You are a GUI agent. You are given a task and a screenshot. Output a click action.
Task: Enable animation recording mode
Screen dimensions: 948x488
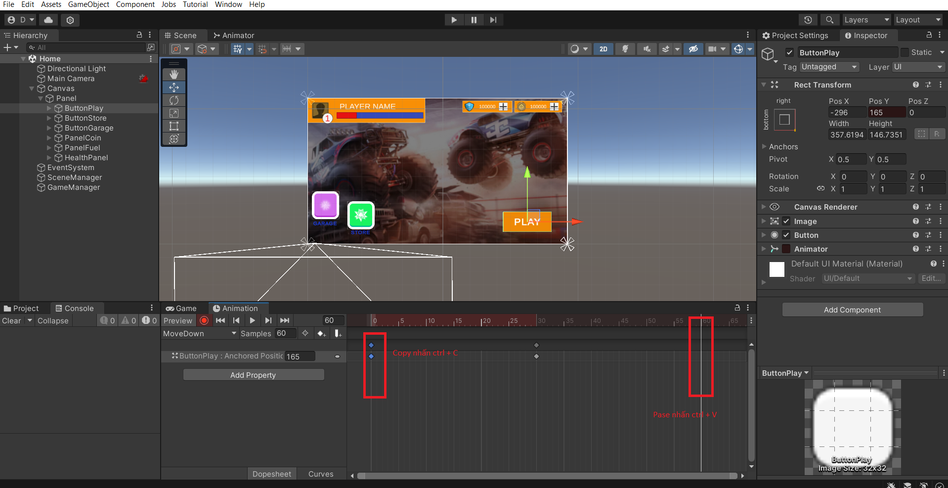click(204, 320)
